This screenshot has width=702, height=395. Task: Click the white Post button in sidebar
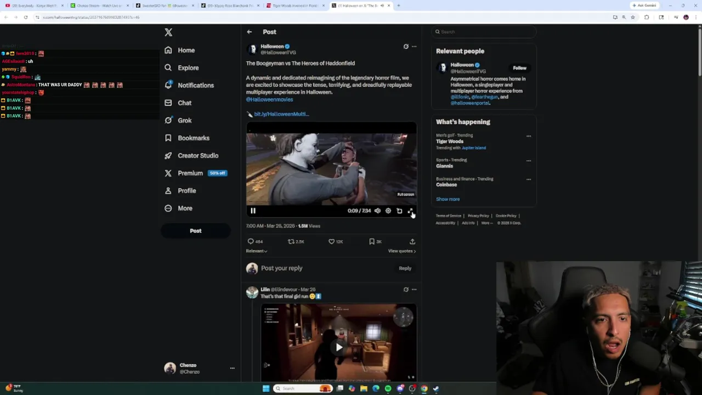[196, 231]
